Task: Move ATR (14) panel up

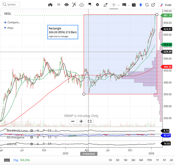Action: 44,144
